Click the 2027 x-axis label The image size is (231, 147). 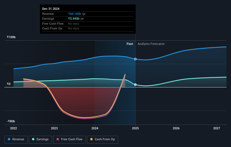217,128
